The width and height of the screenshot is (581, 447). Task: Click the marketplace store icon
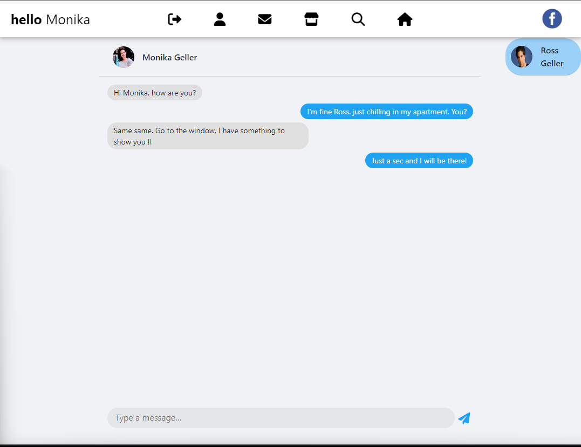[x=311, y=19]
